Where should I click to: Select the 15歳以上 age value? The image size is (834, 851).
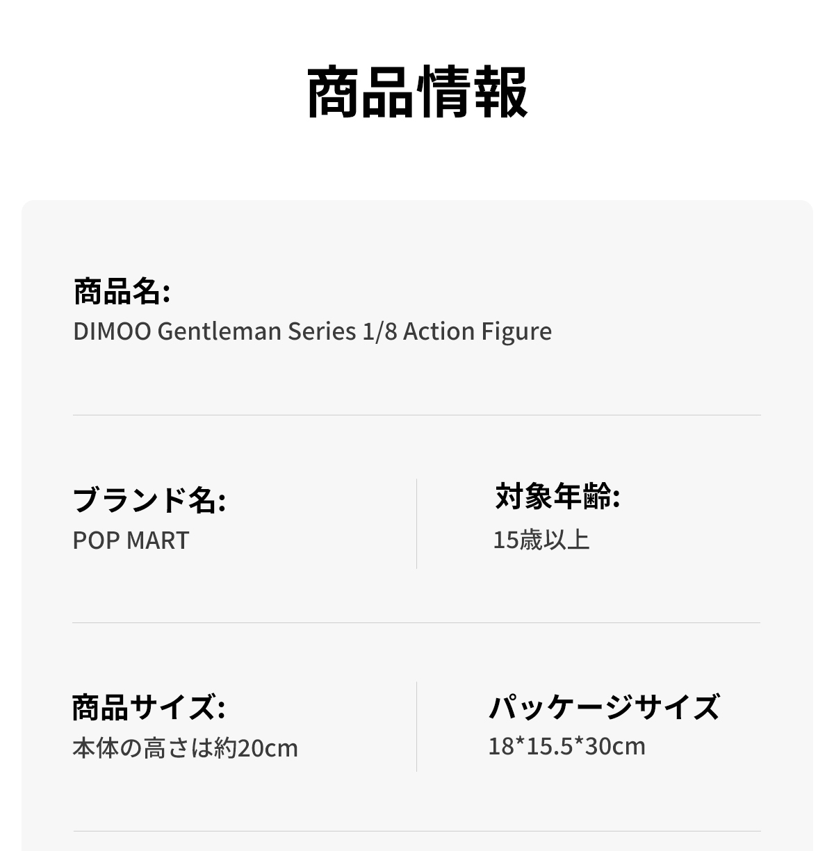[x=541, y=540]
